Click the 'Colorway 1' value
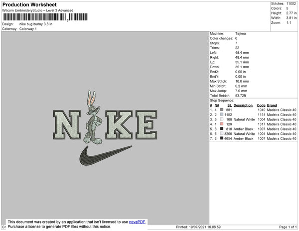This screenshot has width=299, height=231. click(28, 29)
